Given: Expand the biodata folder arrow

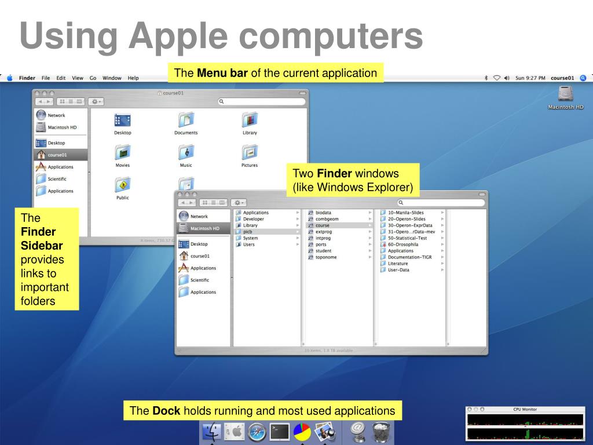Looking at the screenshot, I should (370, 213).
